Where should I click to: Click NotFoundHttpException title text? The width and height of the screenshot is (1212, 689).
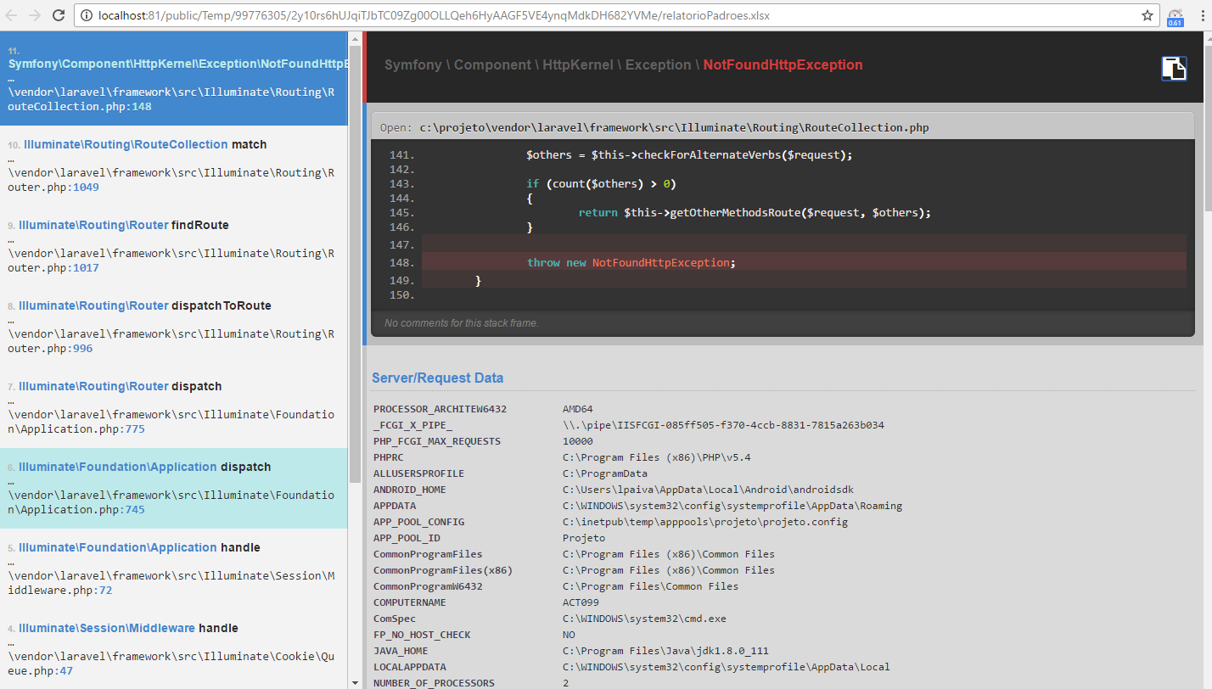point(783,64)
